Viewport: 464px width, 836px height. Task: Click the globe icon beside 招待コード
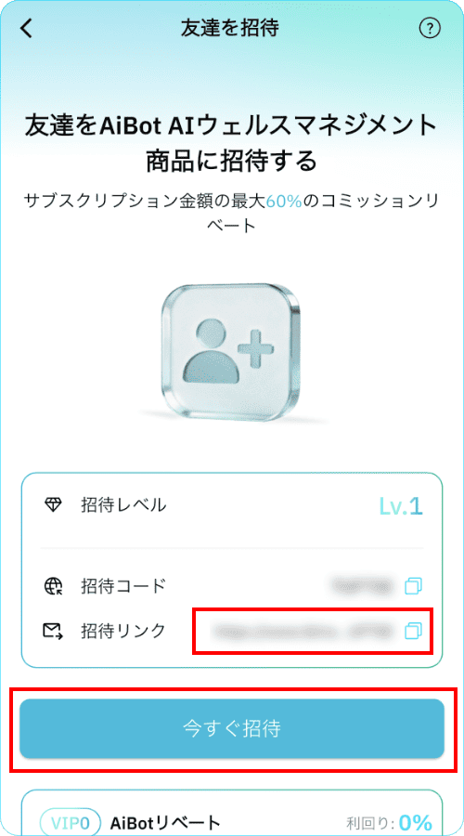[x=53, y=586]
